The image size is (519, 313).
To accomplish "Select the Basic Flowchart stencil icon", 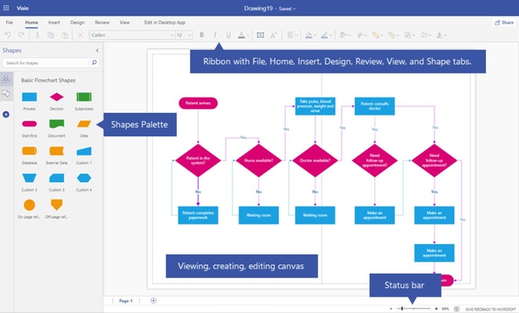I will pyautogui.click(x=6, y=79).
